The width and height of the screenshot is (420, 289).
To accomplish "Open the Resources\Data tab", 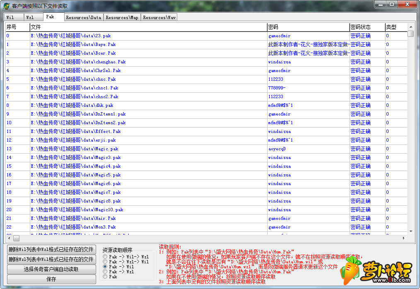I will click(84, 17).
